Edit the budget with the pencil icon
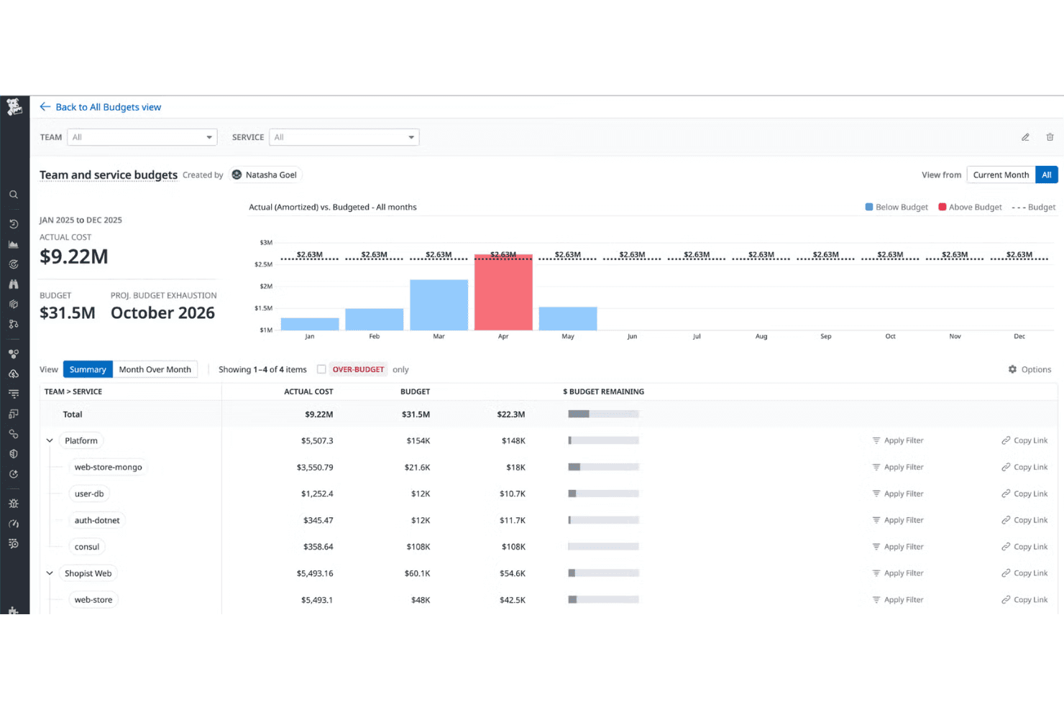Viewport: 1064px width, 709px height. coord(1026,137)
